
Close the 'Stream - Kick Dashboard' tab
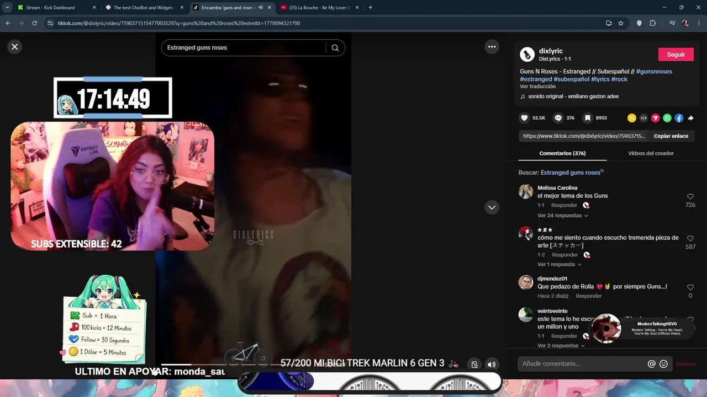[x=94, y=8]
